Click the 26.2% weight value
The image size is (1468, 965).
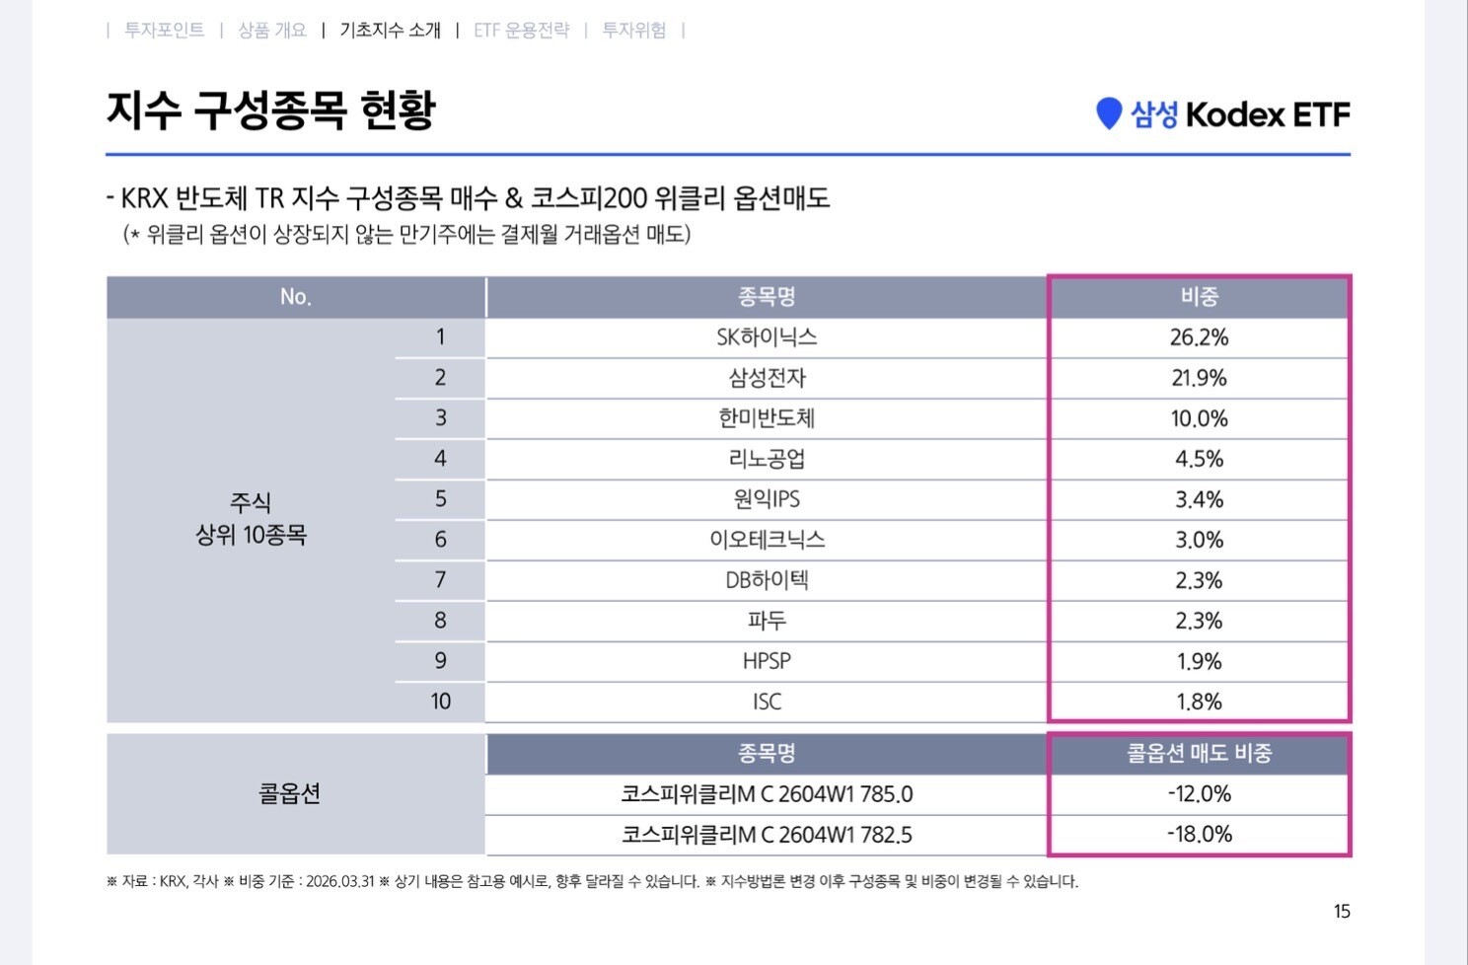pos(1199,337)
